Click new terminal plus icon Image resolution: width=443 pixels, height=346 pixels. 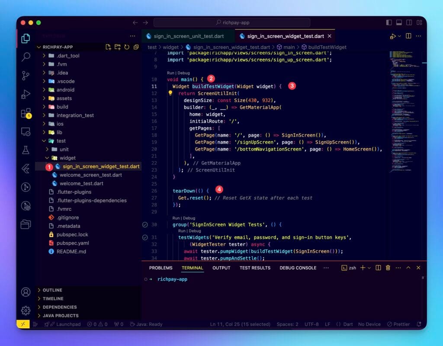[x=363, y=268]
